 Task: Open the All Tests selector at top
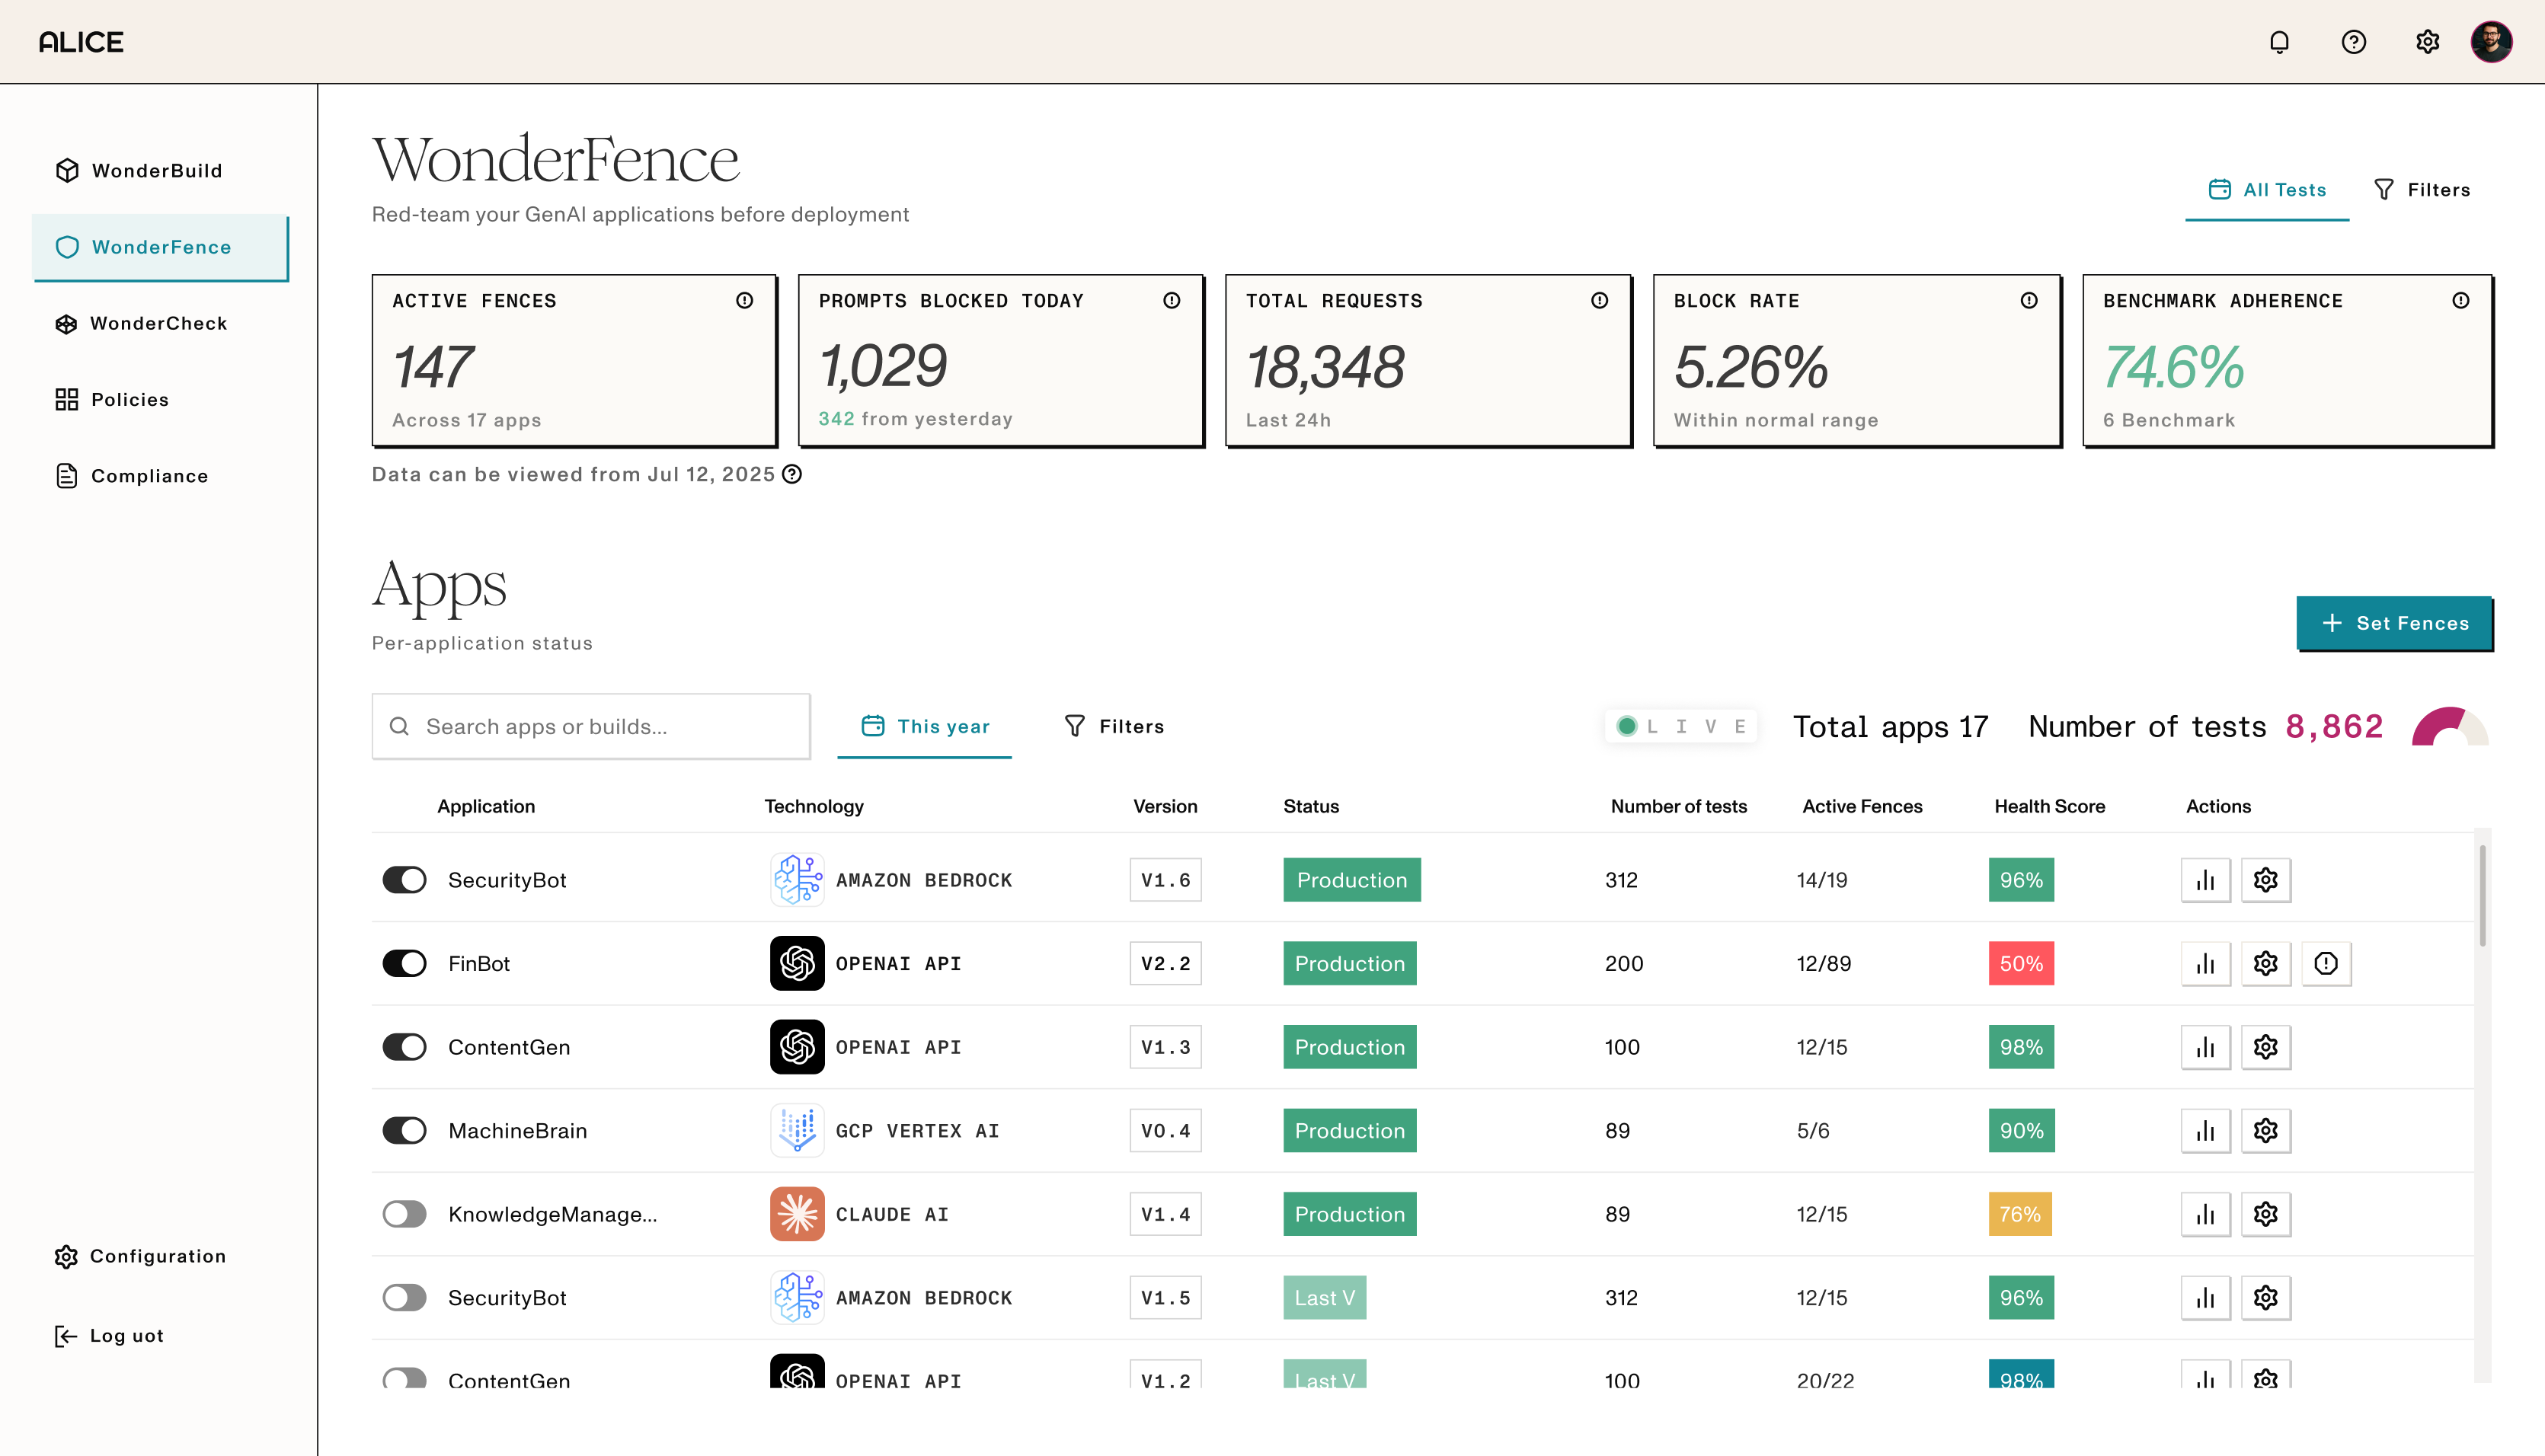(x=2267, y=190)
